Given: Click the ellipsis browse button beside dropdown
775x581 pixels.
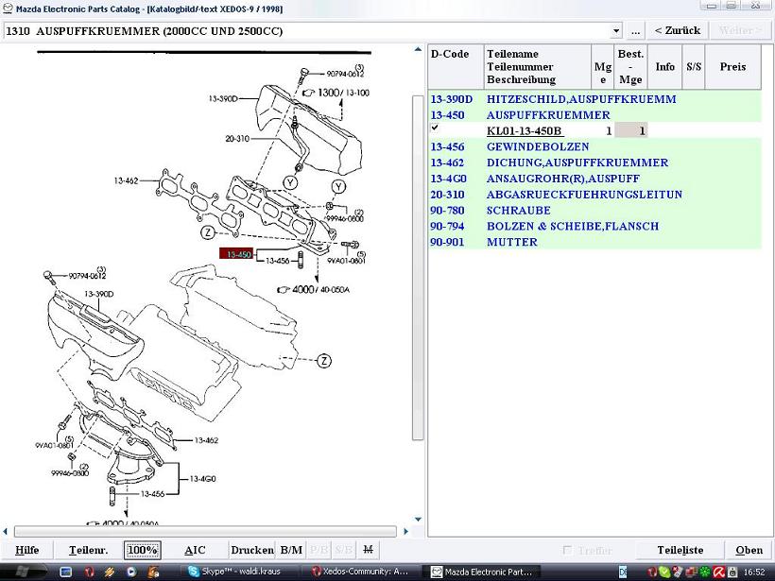Looking at the screenshot, I should pyautogui.click(x=636, y=31).
